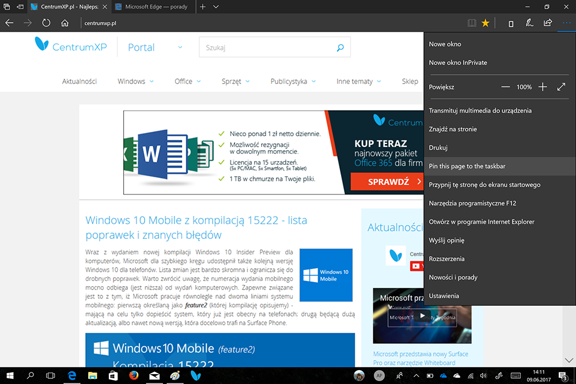Viewport: 576px width, 384px height.
Task: Show tab previews chevron
Action: 216,6
